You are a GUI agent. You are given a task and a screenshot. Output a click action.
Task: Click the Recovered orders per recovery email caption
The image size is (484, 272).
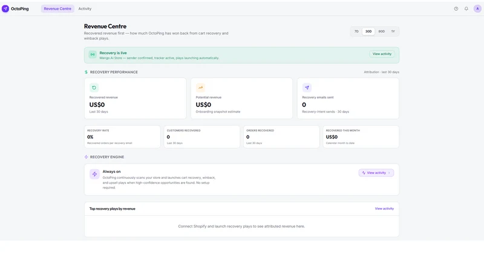[110, 143]
